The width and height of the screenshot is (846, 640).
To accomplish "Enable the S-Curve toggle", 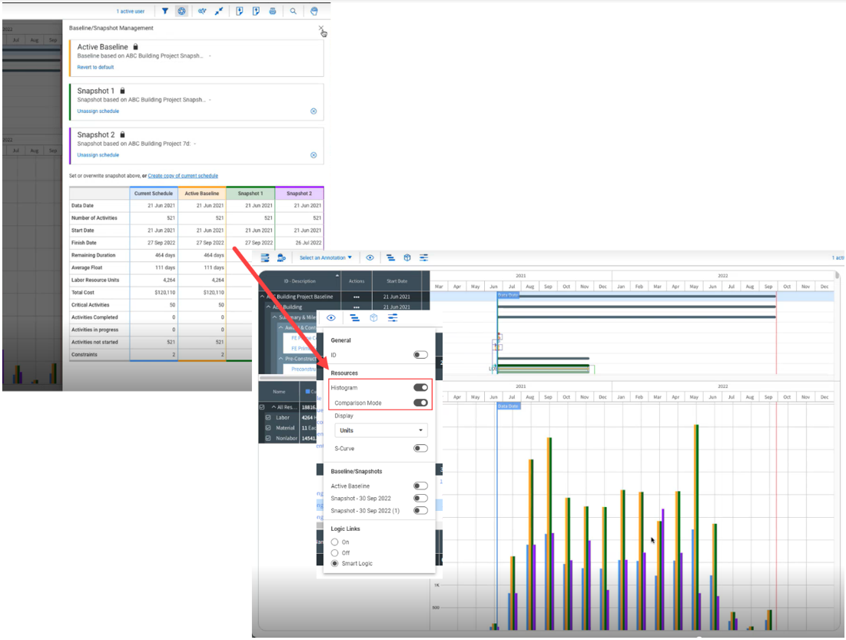I will click(x=420, y=448).
